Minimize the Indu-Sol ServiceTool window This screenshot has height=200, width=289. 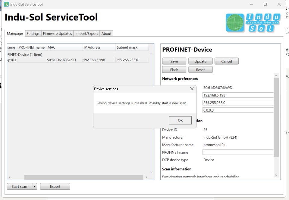[252, 4]
